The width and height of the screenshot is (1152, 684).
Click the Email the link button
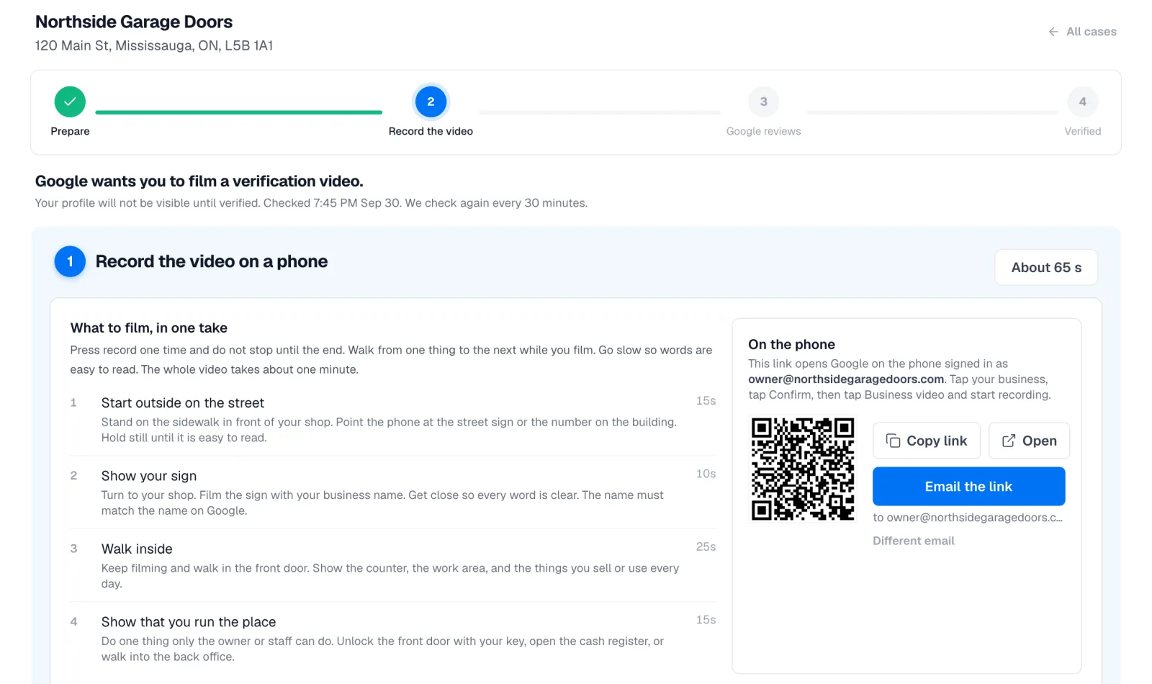[968, 486]
